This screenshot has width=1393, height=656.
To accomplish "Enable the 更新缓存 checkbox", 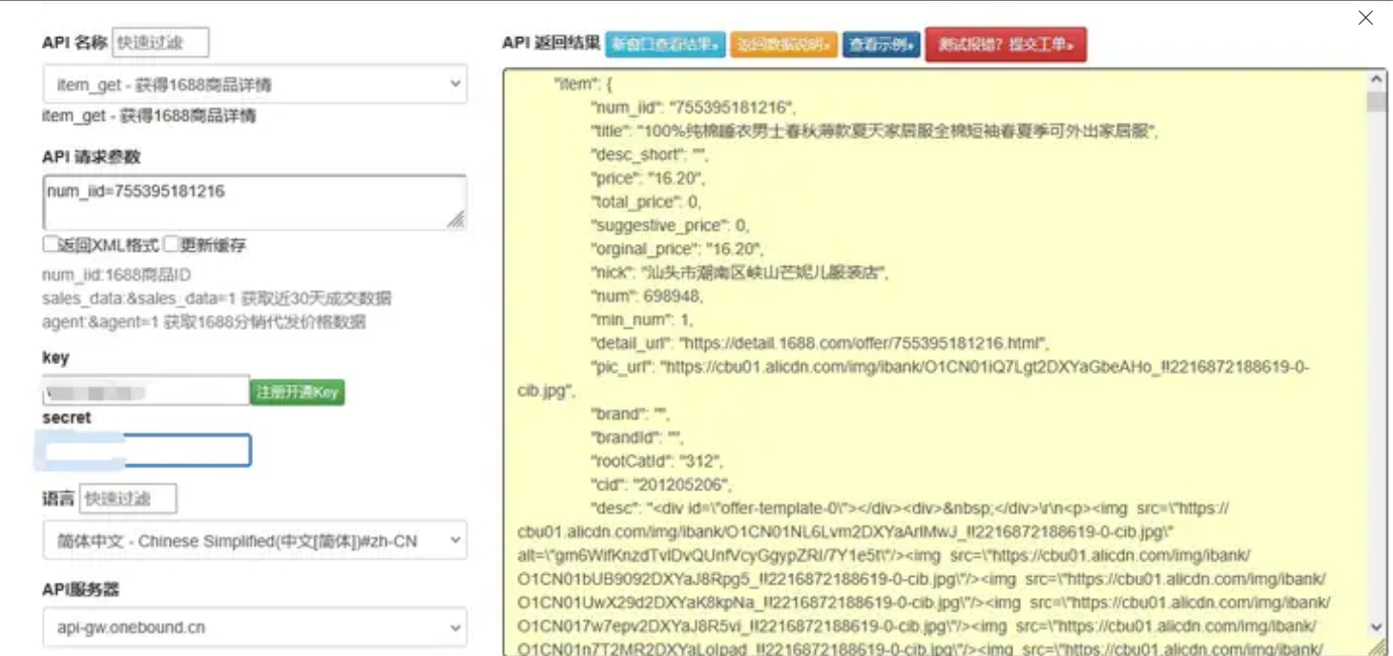I will click(x=169, y=245).
